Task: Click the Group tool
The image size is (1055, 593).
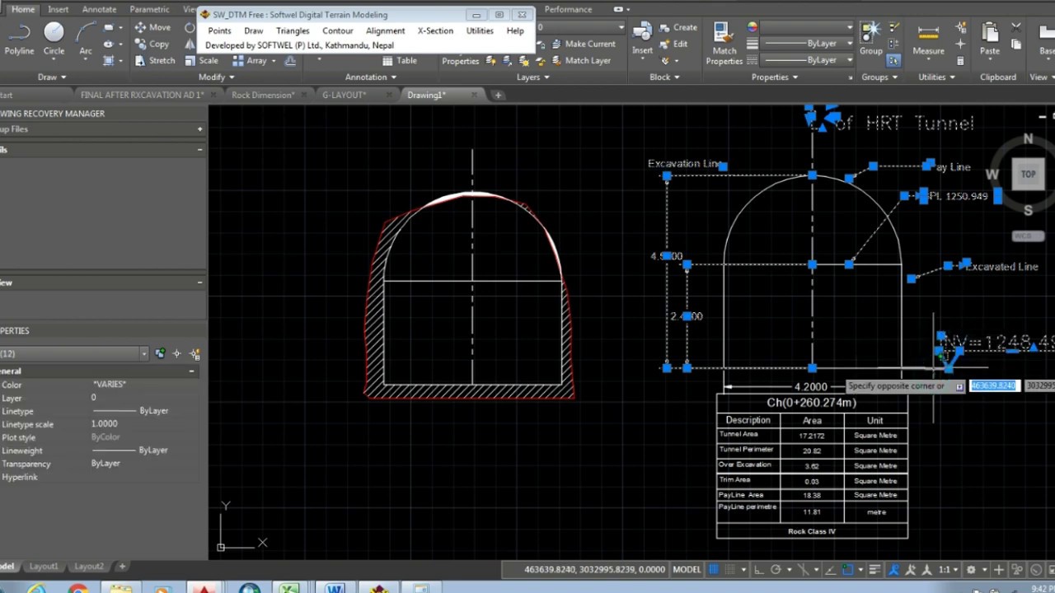Action: point(871,39)
